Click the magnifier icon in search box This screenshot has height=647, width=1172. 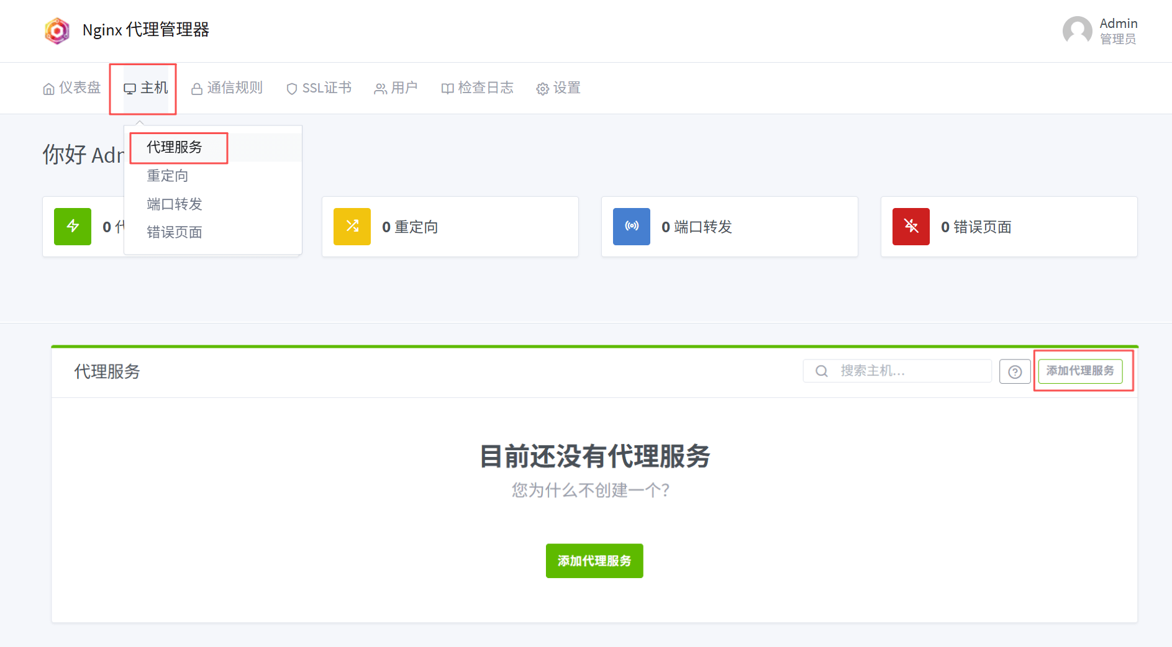pyautogui.click(x=822, y=371)
